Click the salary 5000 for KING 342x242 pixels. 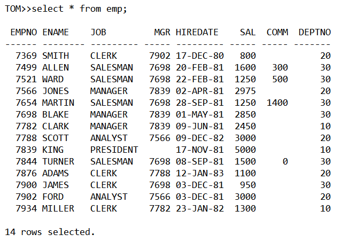coord(245,150)
